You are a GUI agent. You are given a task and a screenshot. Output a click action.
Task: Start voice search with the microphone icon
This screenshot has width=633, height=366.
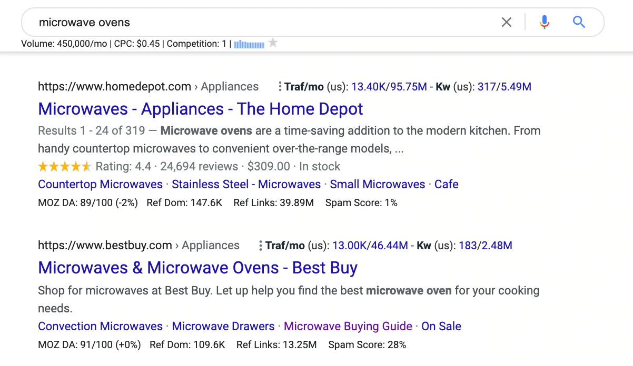click(x=545, y=22)
